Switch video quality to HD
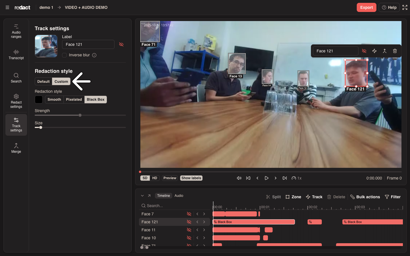Image resolution: width=410 pixels, height=256 pixels. [155, 178]
